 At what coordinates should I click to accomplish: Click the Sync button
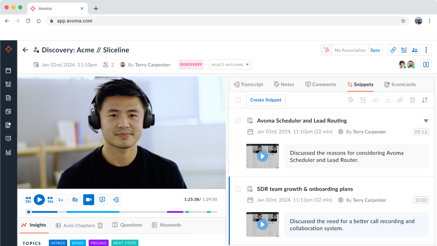click(375, 50)
